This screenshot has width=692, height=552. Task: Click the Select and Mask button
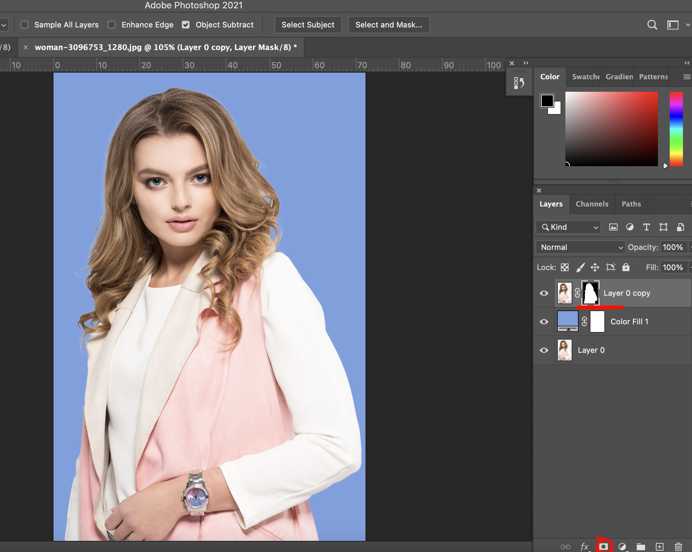tap(389, 25)
